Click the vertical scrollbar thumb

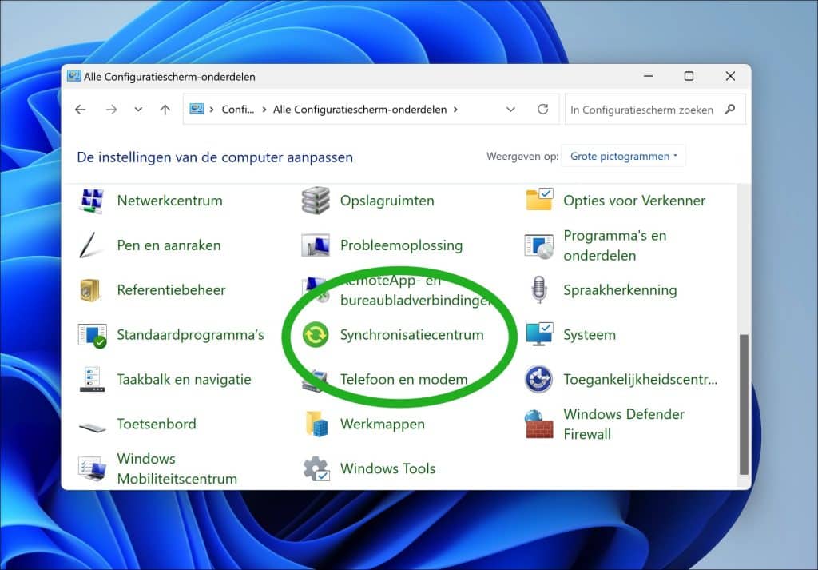pyautogui.click(x=744, y=405)
